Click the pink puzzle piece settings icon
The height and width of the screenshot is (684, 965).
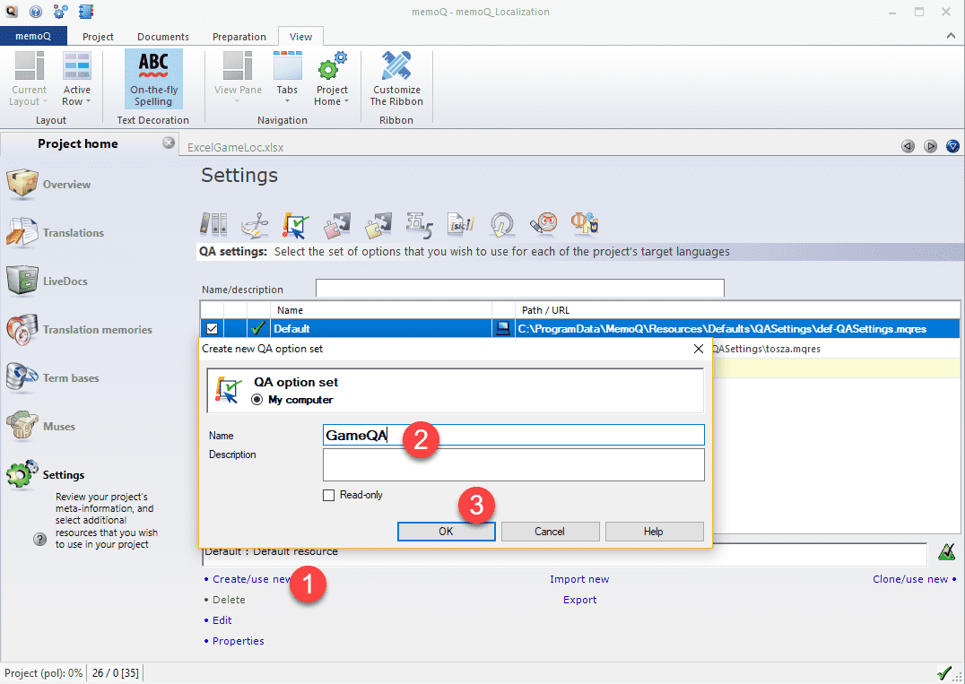click(x=337, y=224)
